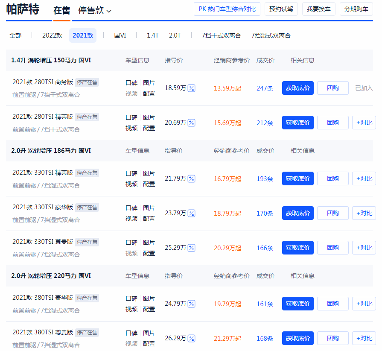
Task: Filter by 1.4T engine
Action: click(x=153, y=35)
